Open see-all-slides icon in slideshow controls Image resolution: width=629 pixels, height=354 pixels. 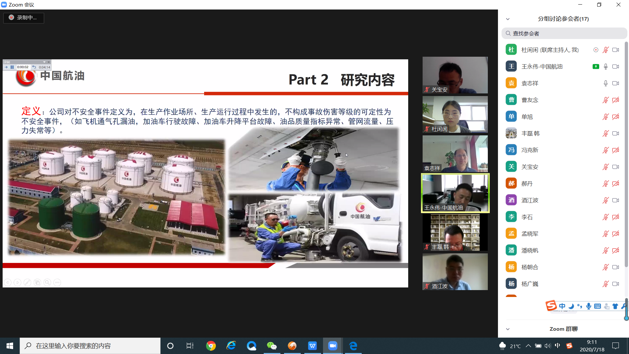(37, 283)
